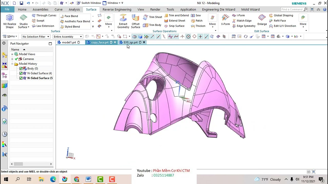The width and height of the screenshot is (328, 184).
Task: Select the Thicken command
Action: (198, 26)
